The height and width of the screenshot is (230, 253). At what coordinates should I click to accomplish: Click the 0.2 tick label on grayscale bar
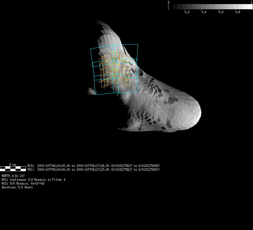click(x=187, y=12)
